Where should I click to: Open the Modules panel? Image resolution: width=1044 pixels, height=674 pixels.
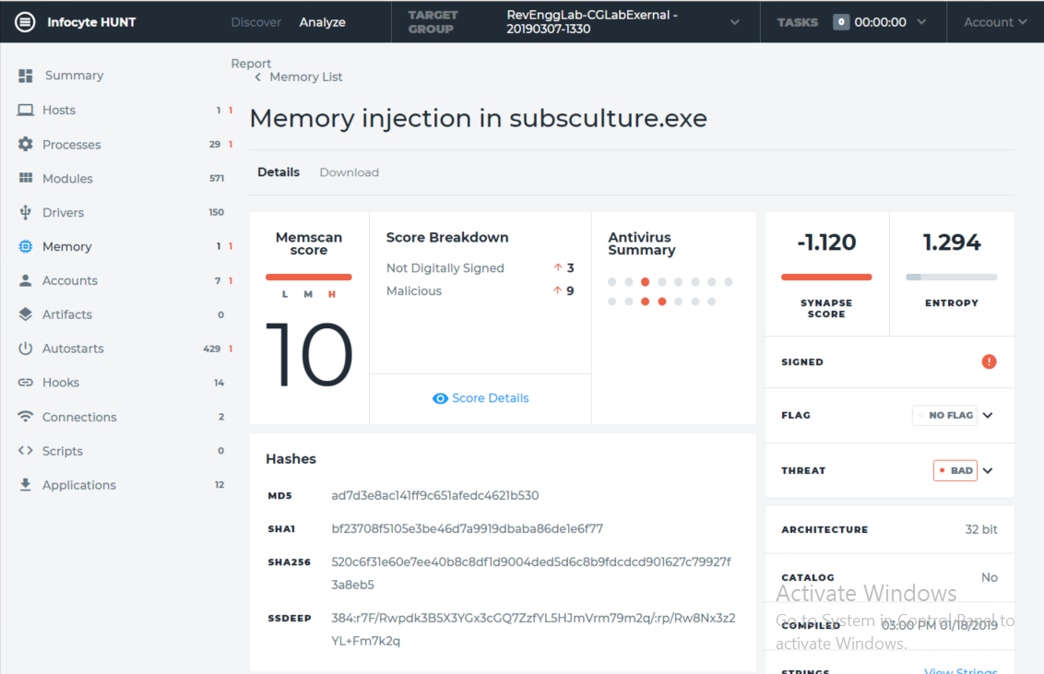click(x=26, y=178)
